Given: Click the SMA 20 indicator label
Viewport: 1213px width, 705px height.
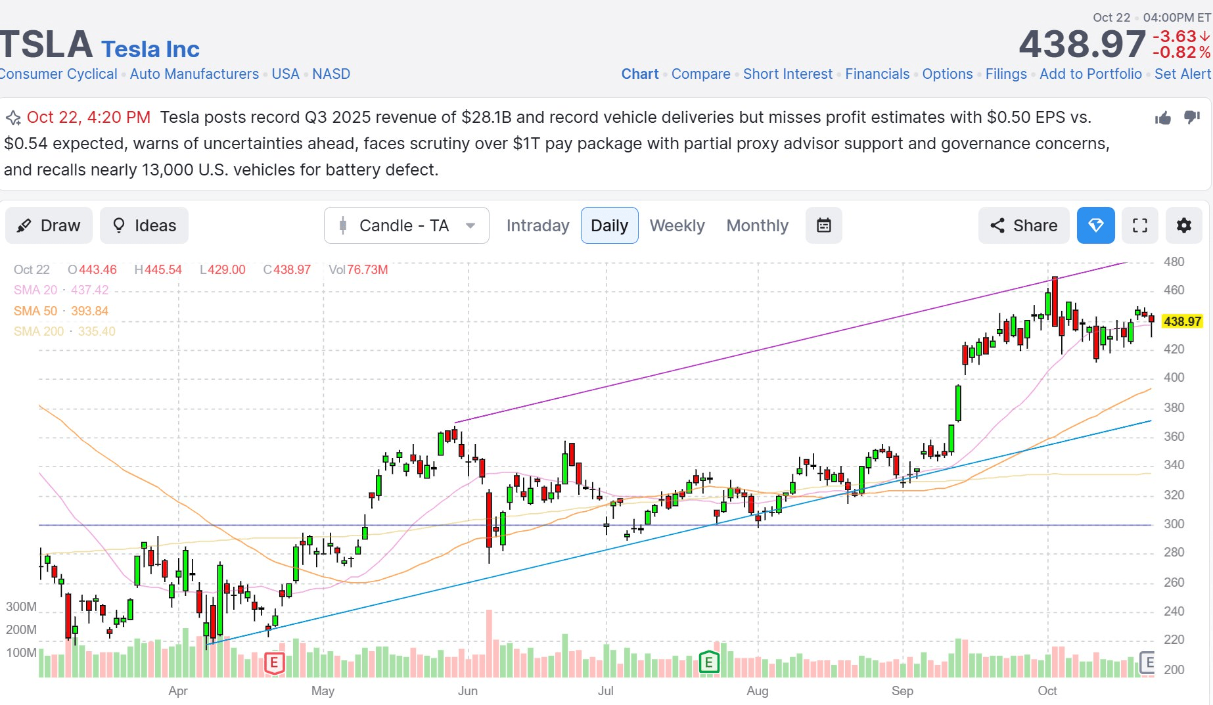Looking at the screenshot, I should [x=35, y=290].
